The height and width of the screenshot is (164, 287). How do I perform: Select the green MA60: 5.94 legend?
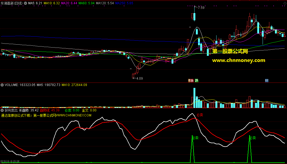pyautogui.click(x=86, y=3)
